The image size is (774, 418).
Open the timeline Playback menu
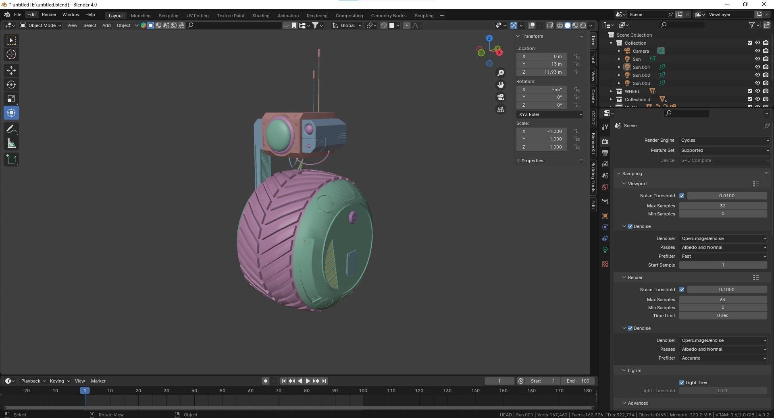(x=33, y=381)
